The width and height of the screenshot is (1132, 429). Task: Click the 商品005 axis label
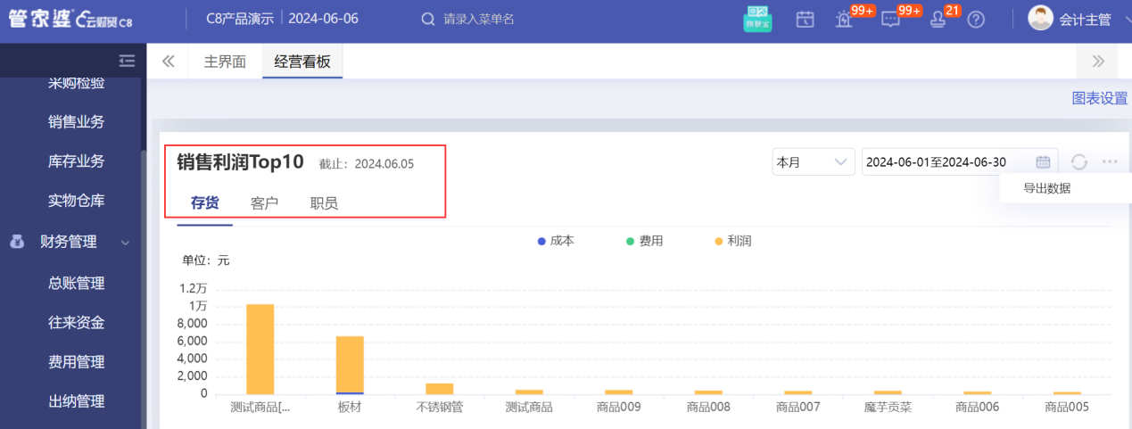pos(1067,407)
